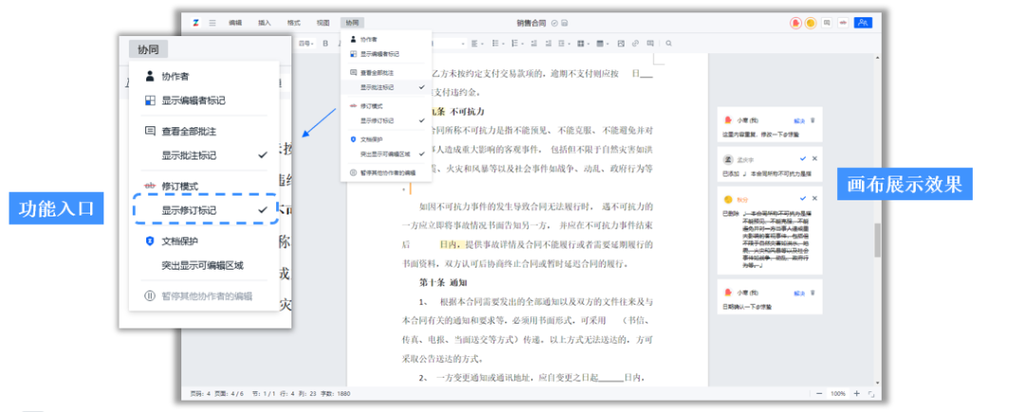Delete the first 小寒 comment via trash icon
The width and height of the screenshot is (1025, 412).
click(x=813, y=121)
